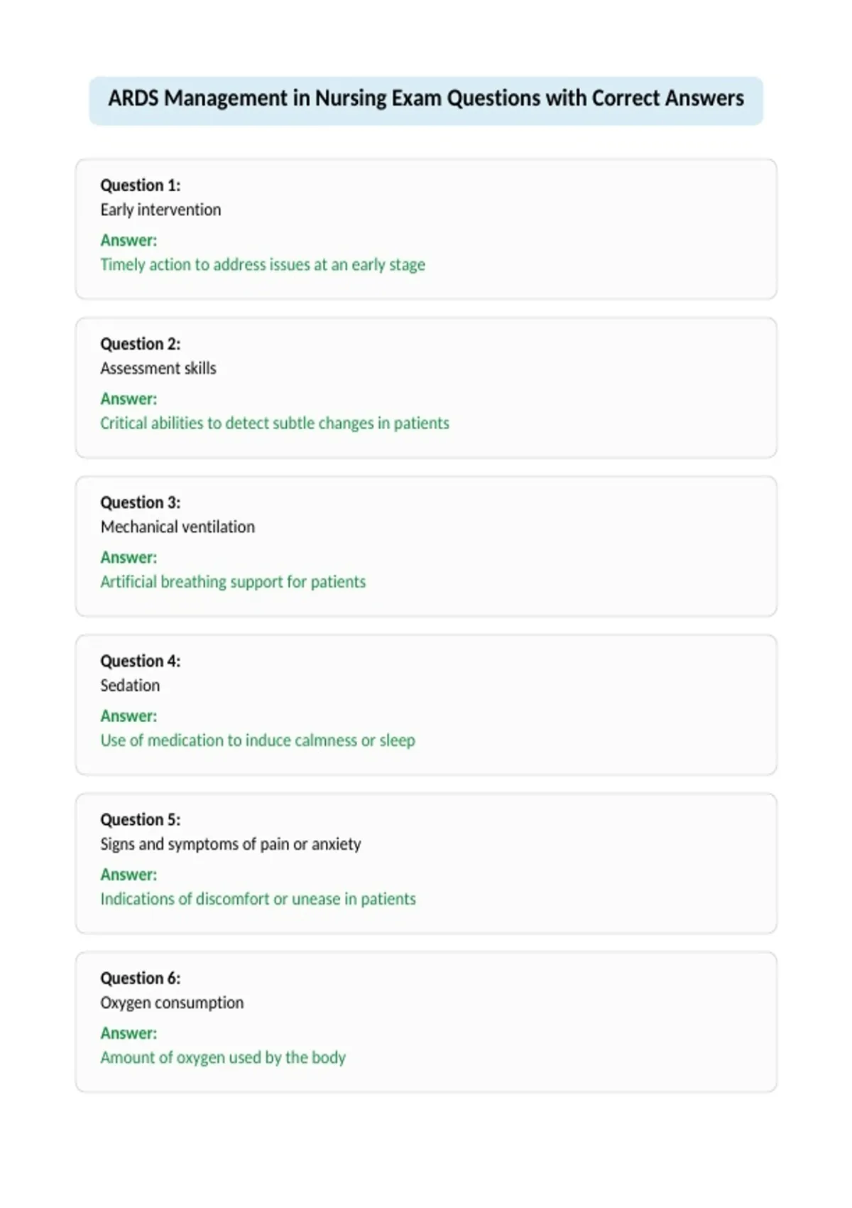Click the Answer label under Question 4
Image resolution: width=852 pixels, height=1208 pixels.
click(x=129, y=716)
